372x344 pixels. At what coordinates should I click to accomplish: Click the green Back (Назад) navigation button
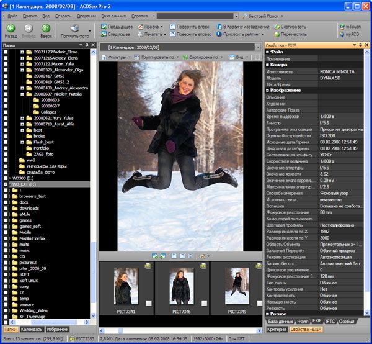(11, 29)
